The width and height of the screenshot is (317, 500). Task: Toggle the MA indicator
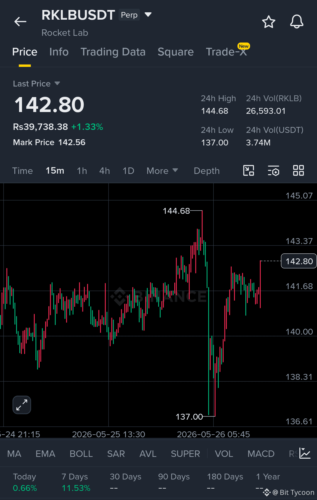14,454
